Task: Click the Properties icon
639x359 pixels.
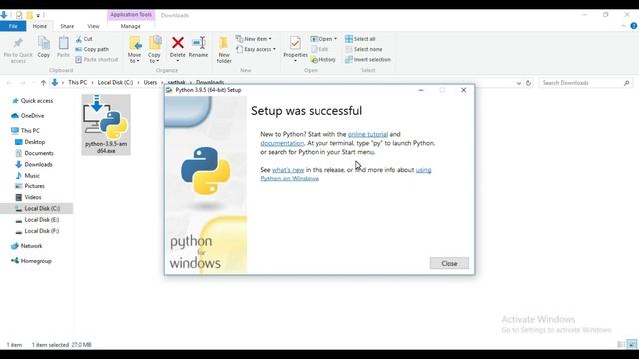Action: pyautogui.click(x=295, y=43)
